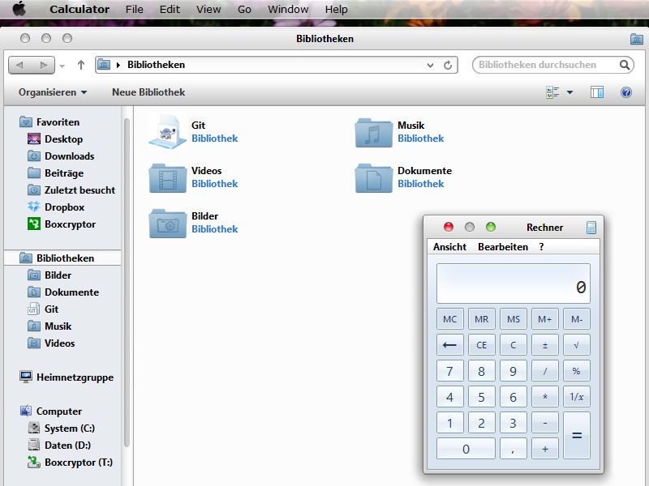Image resolution: width=649 pixels, height=486 pixels.
Task: Expand address bar history dropdown
Action: click(431, 66)
